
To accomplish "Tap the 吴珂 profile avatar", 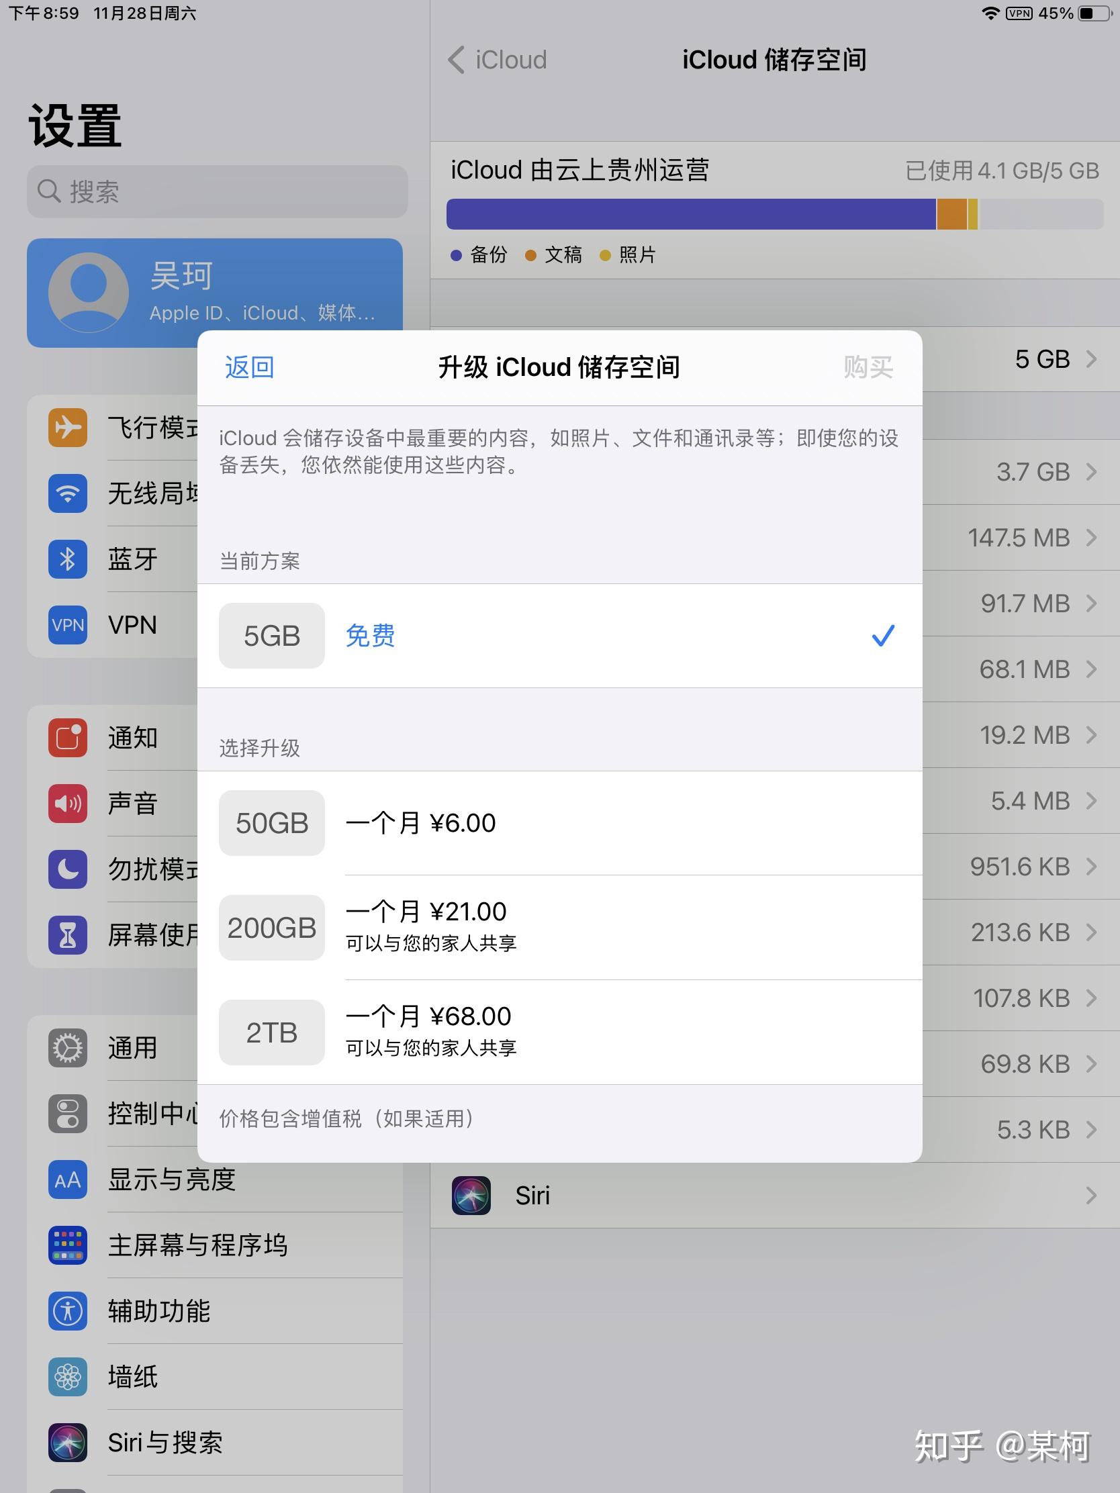I will click(x=89, y=292).
